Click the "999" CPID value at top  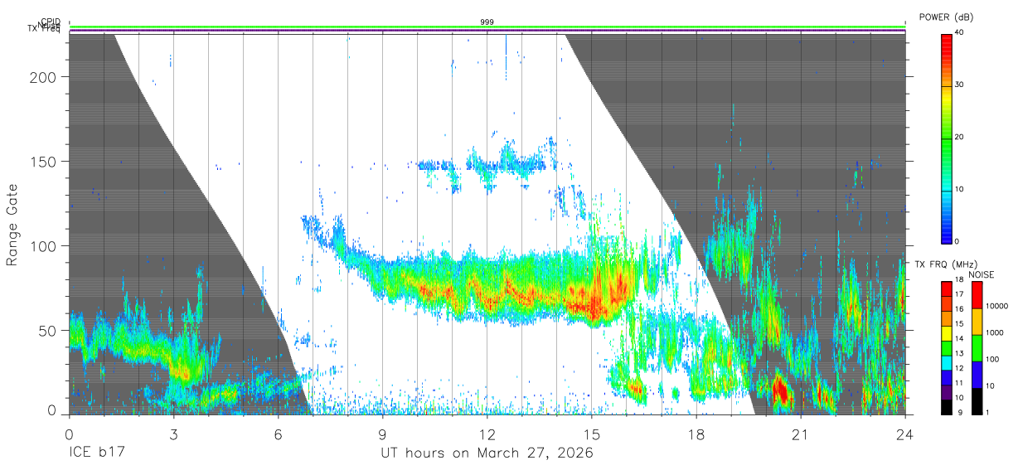[x=487, y=22]
